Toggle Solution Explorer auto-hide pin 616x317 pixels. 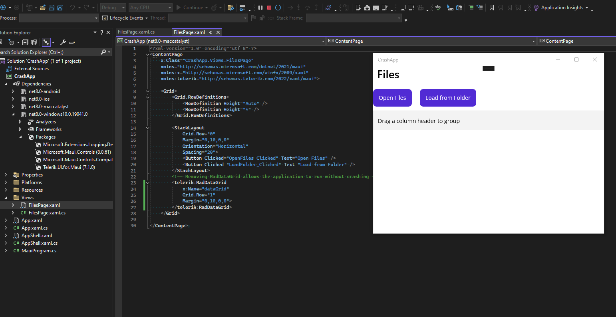(x=101, y=32)
